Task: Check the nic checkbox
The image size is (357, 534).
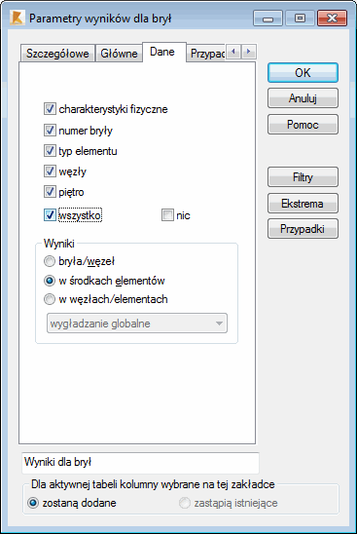Action: click(x=167, y=215)
